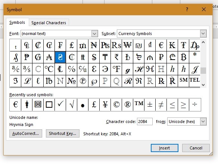Select the degree Fahrenheit symbol

point(116,69)
